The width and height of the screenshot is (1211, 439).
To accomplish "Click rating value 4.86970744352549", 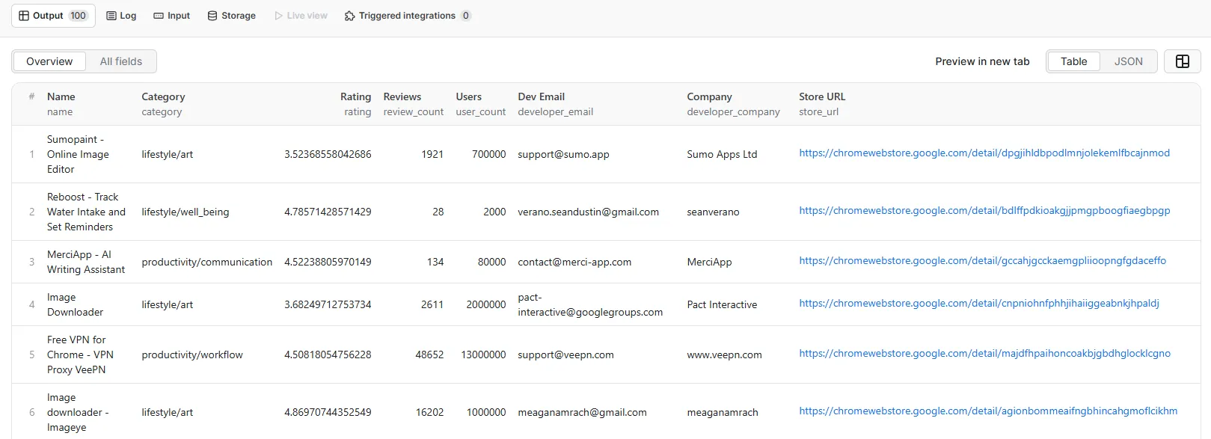I will tap(328, 412).
